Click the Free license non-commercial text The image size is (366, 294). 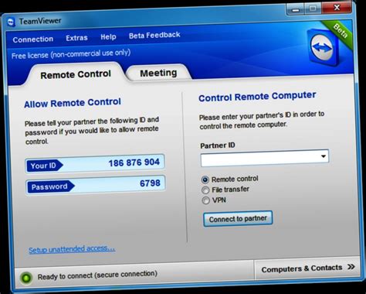(71, 54)
